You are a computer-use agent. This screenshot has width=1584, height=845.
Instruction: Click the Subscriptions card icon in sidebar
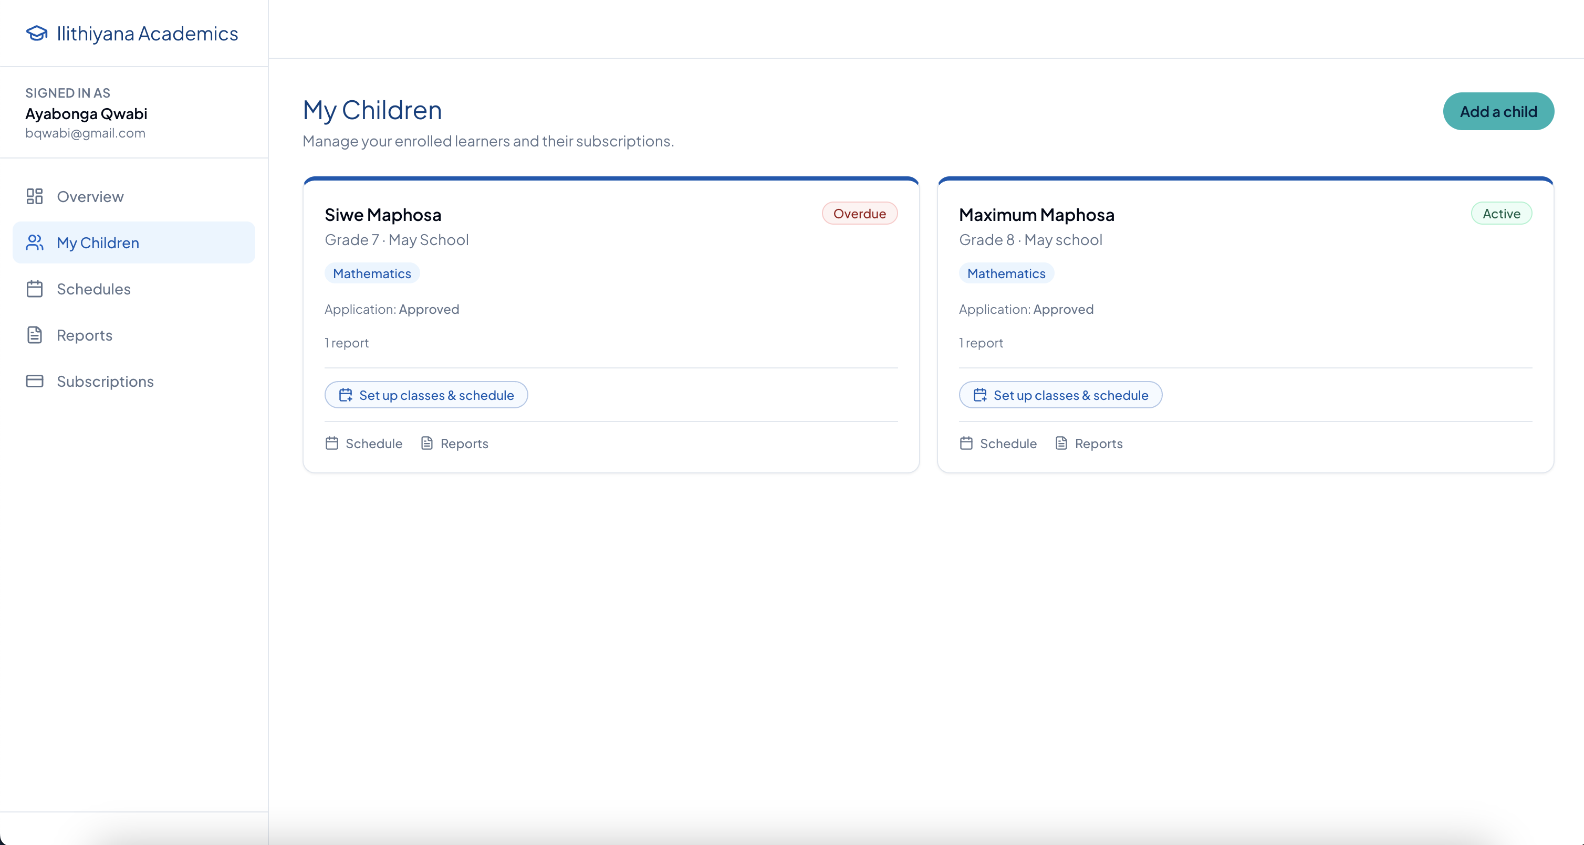tap(35, 381)
